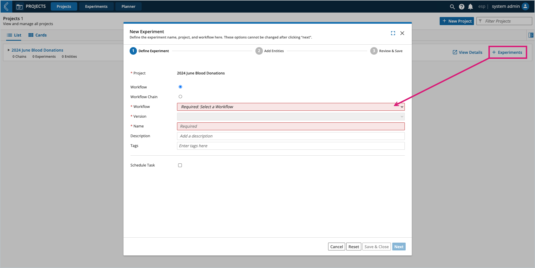The image size is (535, 268).
Task: Enable the Schedule Task checkbox
Action: point(180,165)
